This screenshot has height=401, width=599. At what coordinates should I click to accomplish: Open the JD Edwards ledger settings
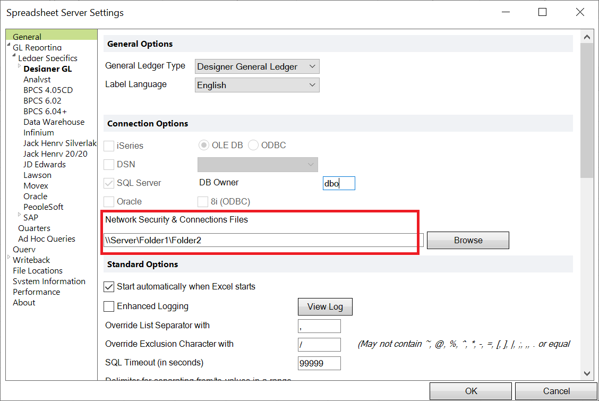coord(44,164)
